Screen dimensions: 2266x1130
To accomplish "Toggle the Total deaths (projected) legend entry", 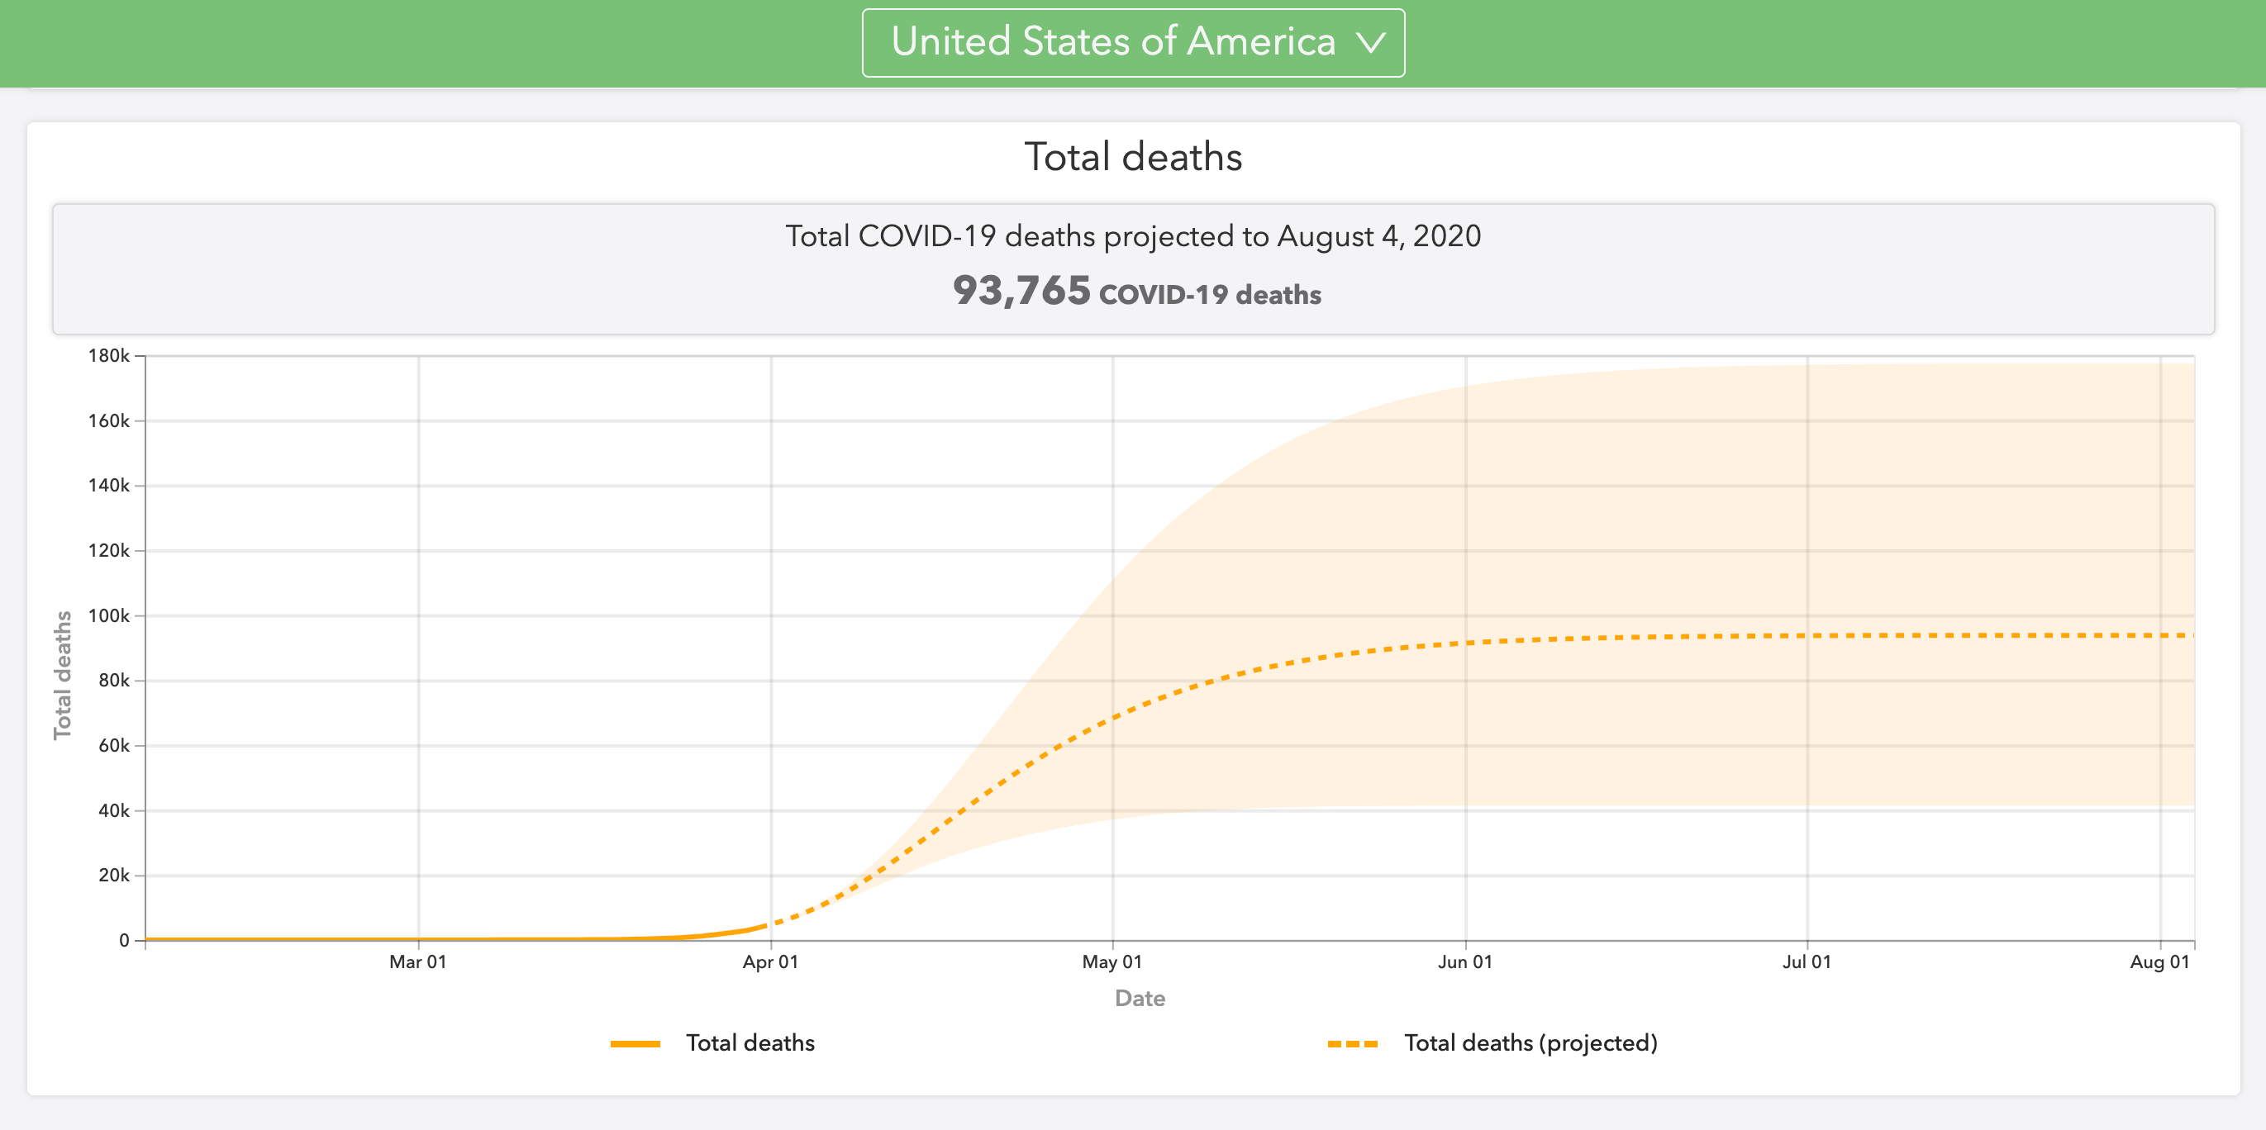I will [x=1530, y=1043].
